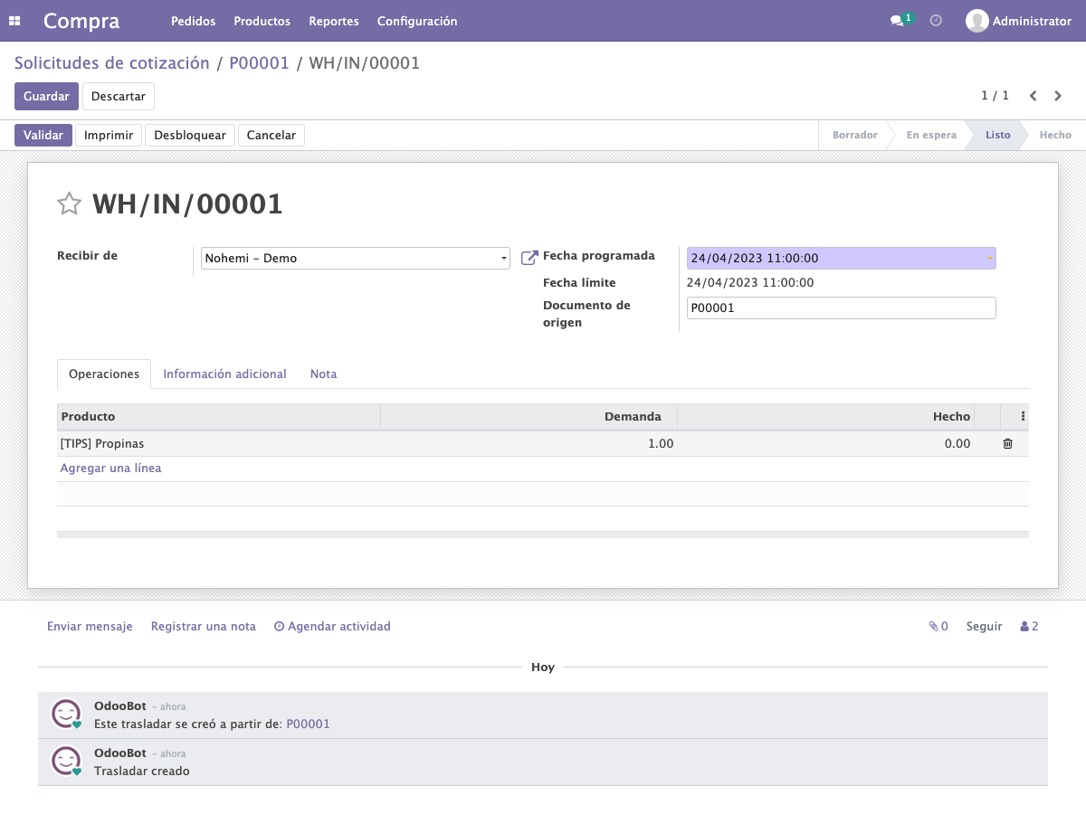Mark record as favorite with star
1086x814 pixels.
[x=70, y=204]
